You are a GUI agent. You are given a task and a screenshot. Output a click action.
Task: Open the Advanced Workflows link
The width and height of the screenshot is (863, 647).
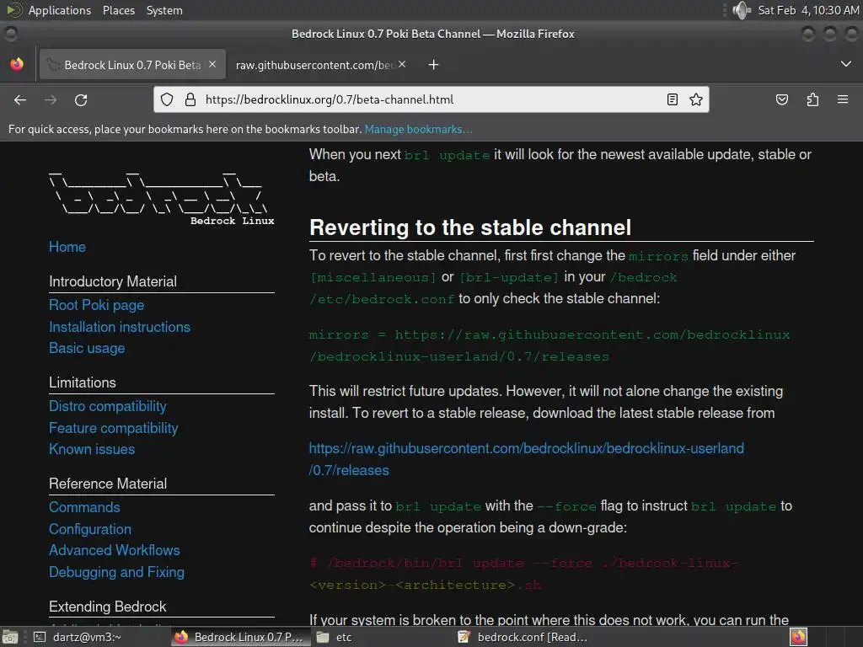115,550
